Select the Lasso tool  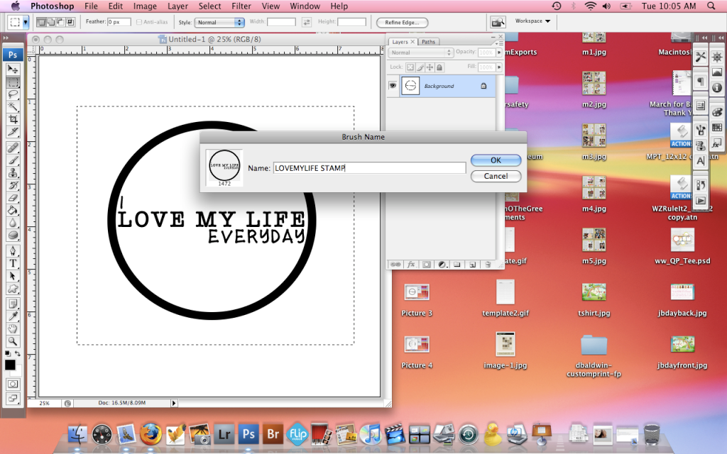[13, 93]
